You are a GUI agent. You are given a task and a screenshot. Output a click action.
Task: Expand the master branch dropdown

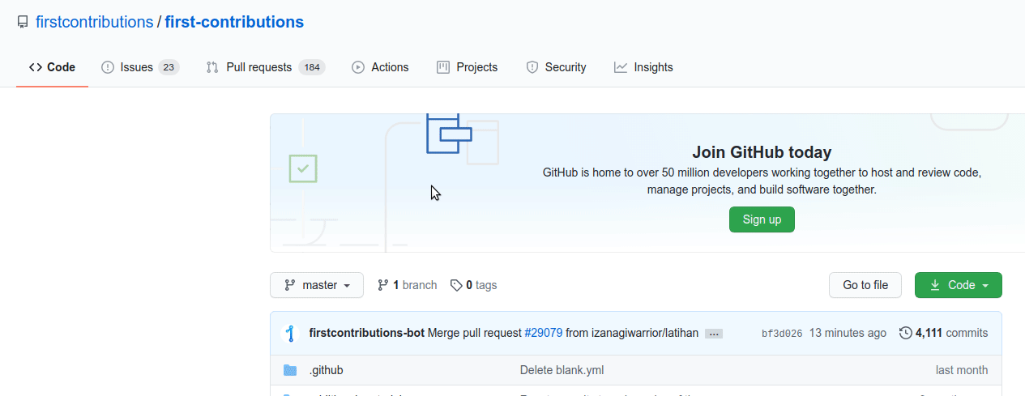(x=317, y=285)
